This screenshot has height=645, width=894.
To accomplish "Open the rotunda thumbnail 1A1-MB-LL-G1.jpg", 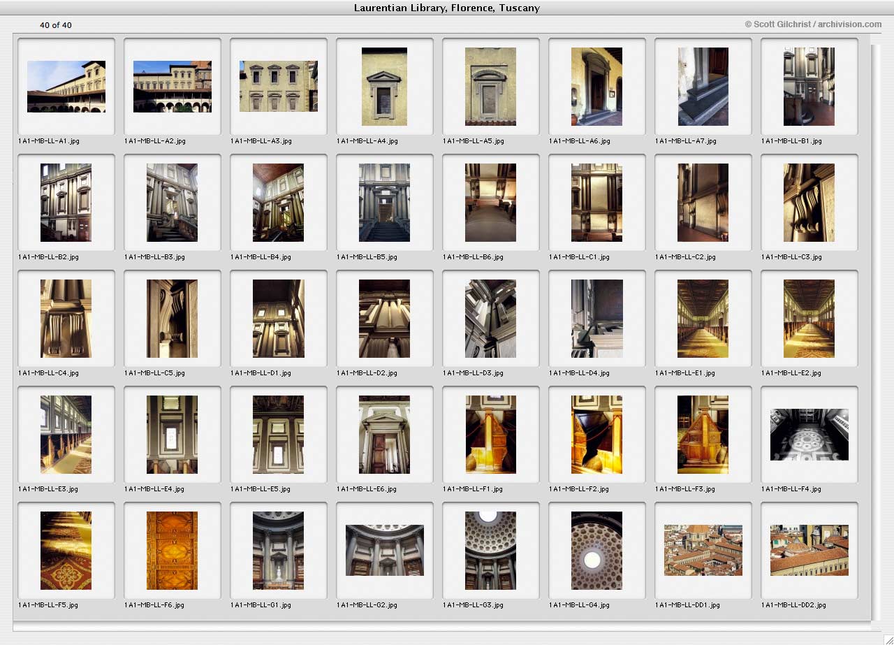I will click(279, 551).
